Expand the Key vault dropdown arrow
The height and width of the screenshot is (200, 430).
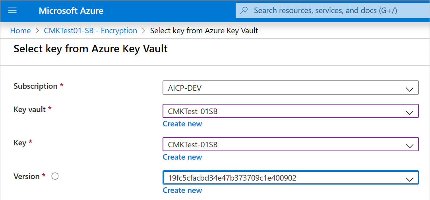click(409, 112)
